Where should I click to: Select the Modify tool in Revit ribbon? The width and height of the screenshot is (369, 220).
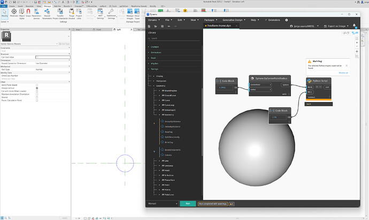coord(4,13)
